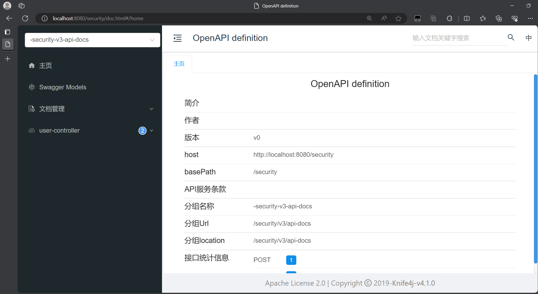Go back with the browser back arrow
538x294 pixels.
coord(9,18)
